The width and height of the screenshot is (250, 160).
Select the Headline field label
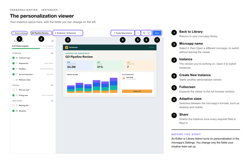pyautogui.click(x=22, y=69)
